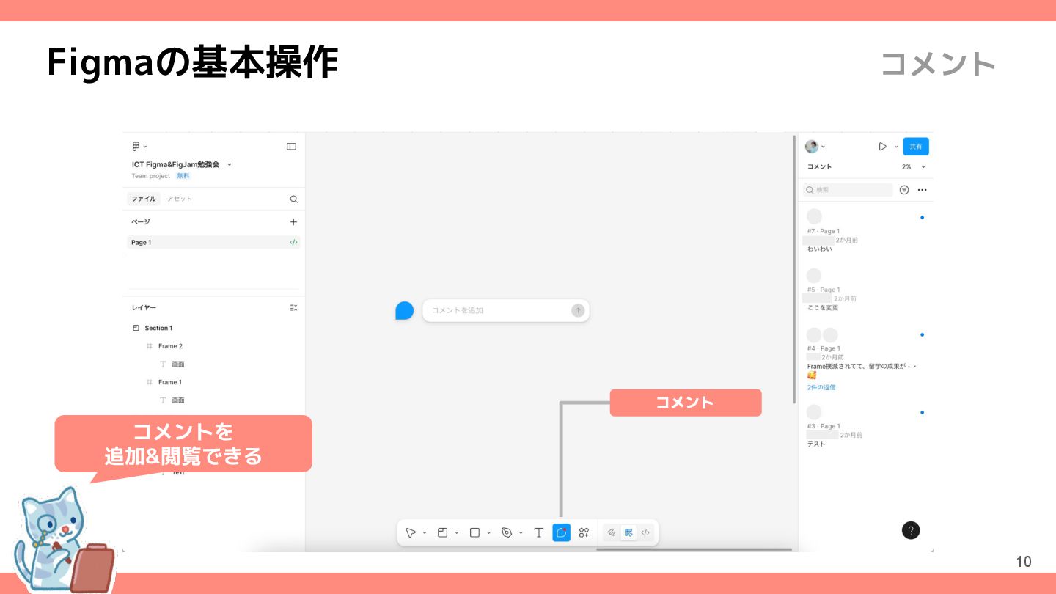Switch to Dev Mode in toolbar
Image resolution: width=1056 pixels, height=594 pixels.
645,533
